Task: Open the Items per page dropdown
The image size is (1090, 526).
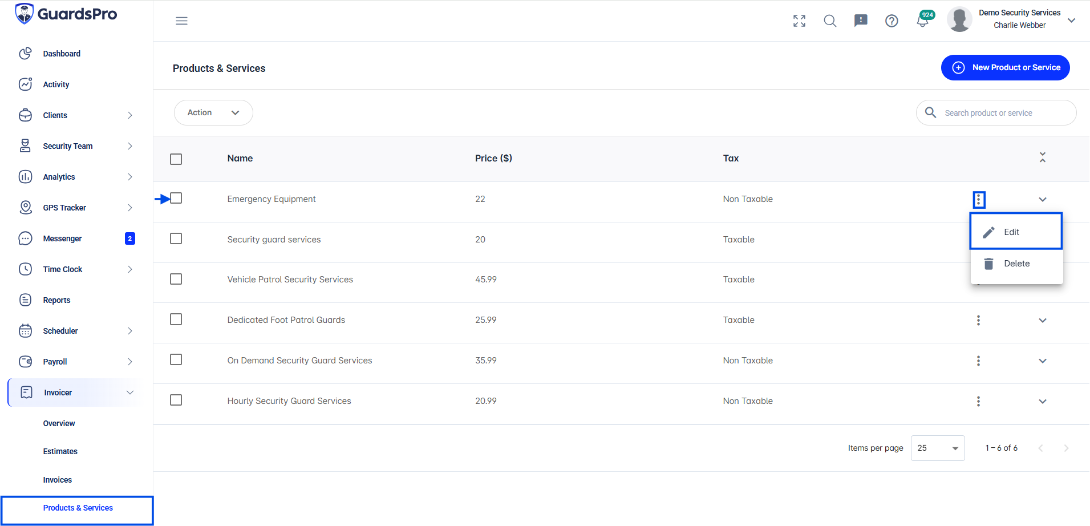Action: (x=938, y=448)
